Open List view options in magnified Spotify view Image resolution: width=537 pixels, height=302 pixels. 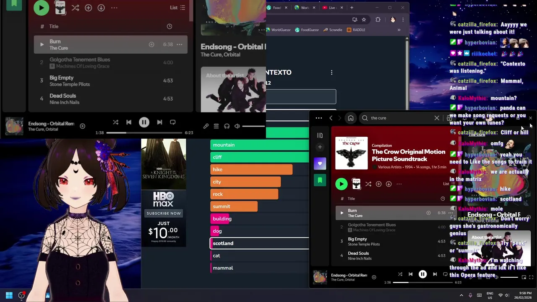click(177, 8)
